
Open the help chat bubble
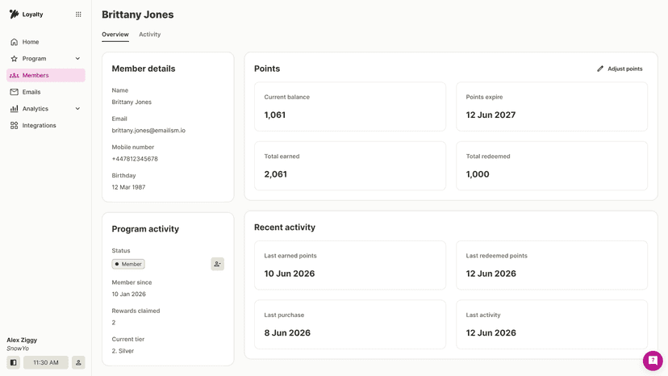(653, 361)
